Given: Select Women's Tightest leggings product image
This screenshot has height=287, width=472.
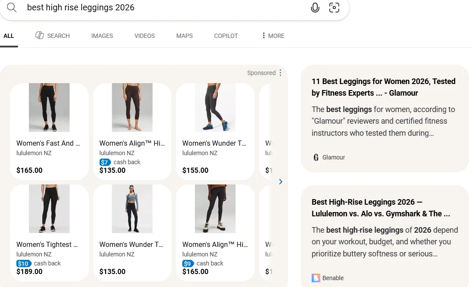Looking at the screenshot, I should (x=49, y=209).
